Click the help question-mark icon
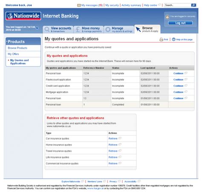 (173, 39)
